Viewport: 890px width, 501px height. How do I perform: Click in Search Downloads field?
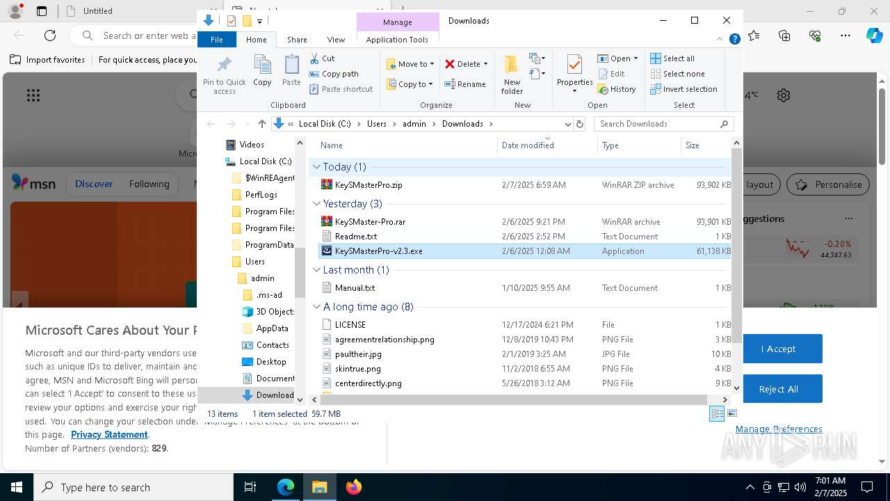click(664, 124)
